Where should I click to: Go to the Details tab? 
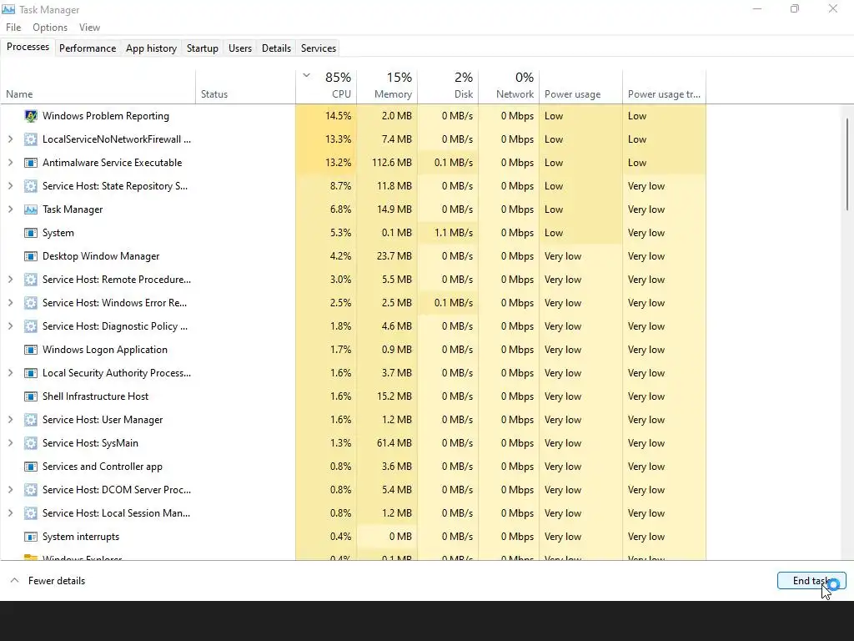click(x=276, y=48)
